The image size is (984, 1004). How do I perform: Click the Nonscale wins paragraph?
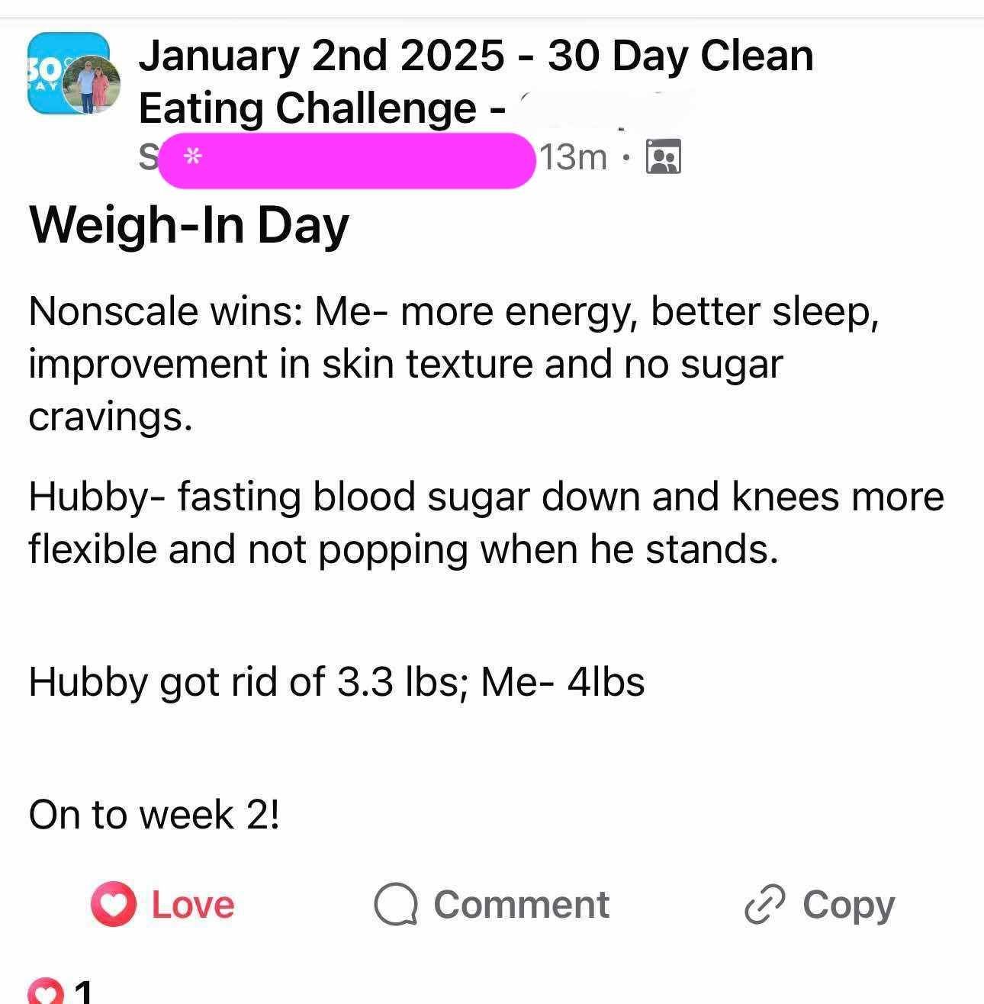coord(453,363)
